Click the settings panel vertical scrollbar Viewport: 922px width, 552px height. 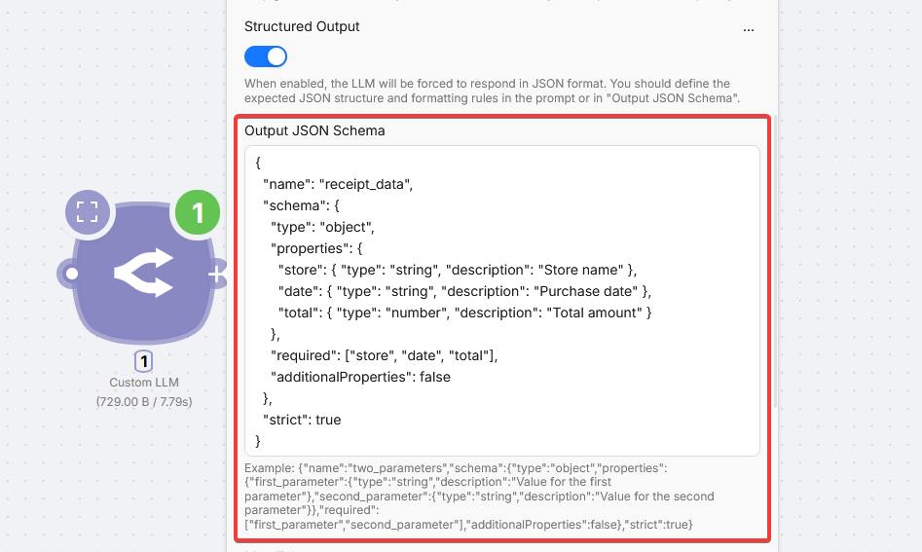(x=776, y=292)
